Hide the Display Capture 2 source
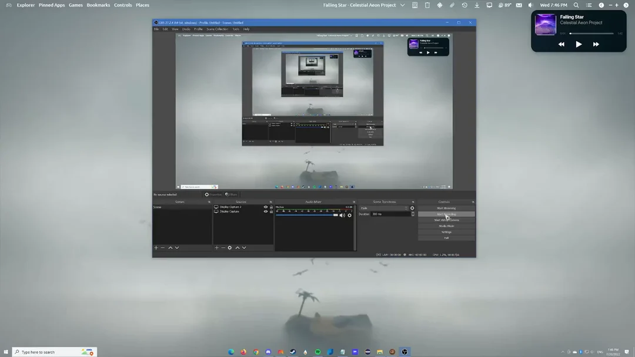 (266, 207)
